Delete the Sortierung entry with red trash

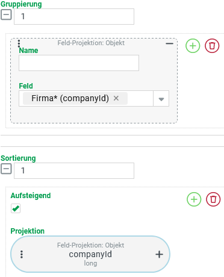click(x=213, y=199)
